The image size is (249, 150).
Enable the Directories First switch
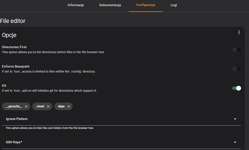tap(236, 50)
